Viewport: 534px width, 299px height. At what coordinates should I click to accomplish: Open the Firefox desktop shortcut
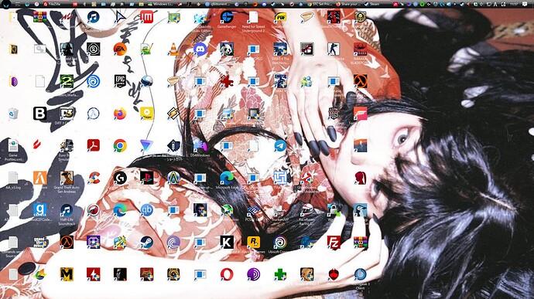click(x=120, y=114)
